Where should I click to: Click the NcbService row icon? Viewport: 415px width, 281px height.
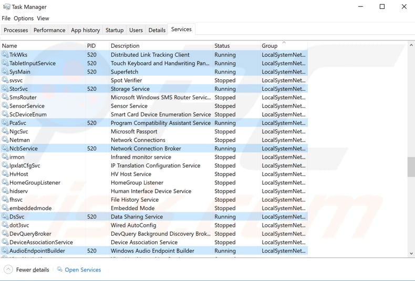click(5, 149)
